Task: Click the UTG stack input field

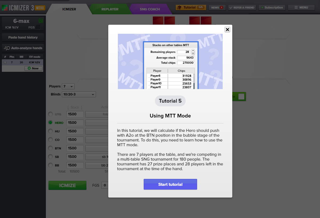Action: [x=75, y=114]
